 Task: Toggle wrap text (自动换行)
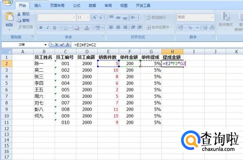pyautogui.click(x=156, y=17)
